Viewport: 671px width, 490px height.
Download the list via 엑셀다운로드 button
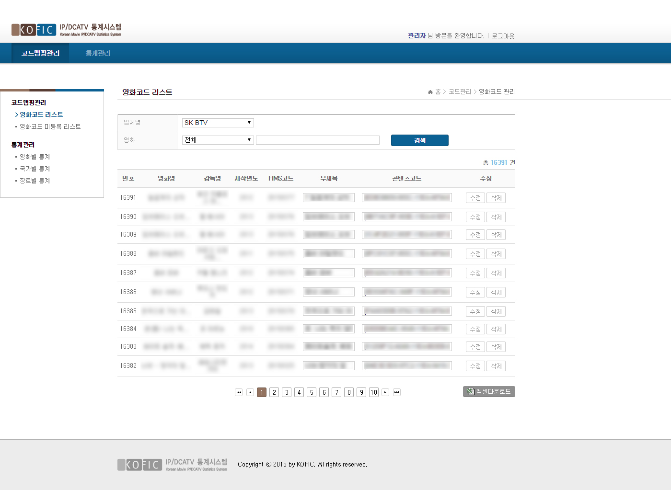point(489,392)
